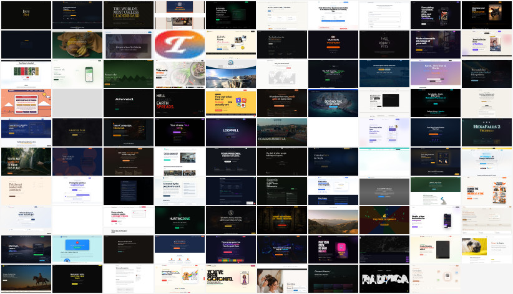
Task: Open the woman with hair bun thumbnail
Action: point(282,279)
